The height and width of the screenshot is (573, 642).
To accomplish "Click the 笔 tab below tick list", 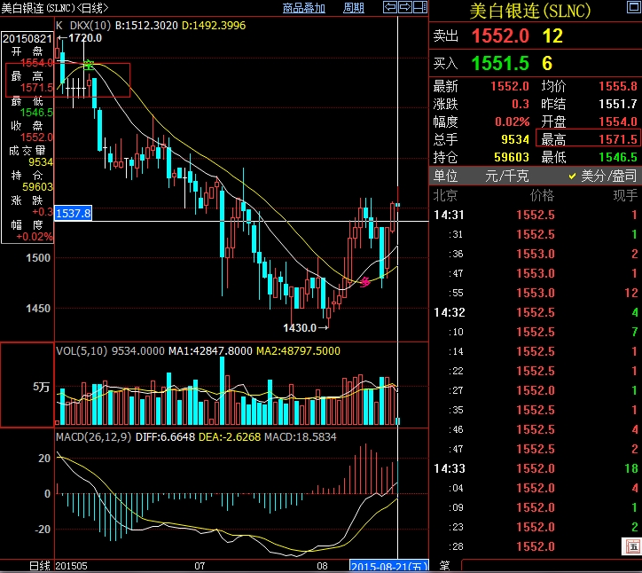I will [x=444, y=565].
